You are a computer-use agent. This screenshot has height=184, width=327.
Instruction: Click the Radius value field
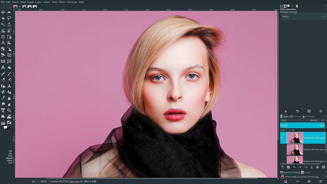(303, 16)
